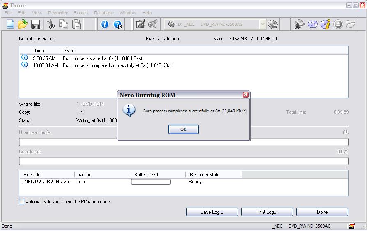Screen dimensions: 367x231
Task: Enable automatic PC shutdown when done
Action: 21,202
